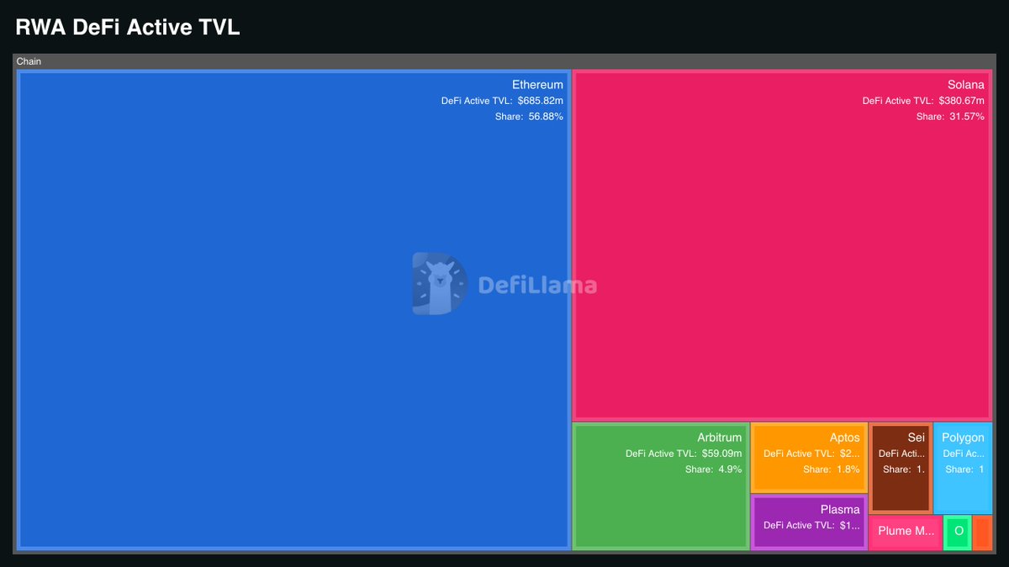The image size is (1009, 567).
Task: Select the Plume M... pink block
Action: click(x=906, y=533)
